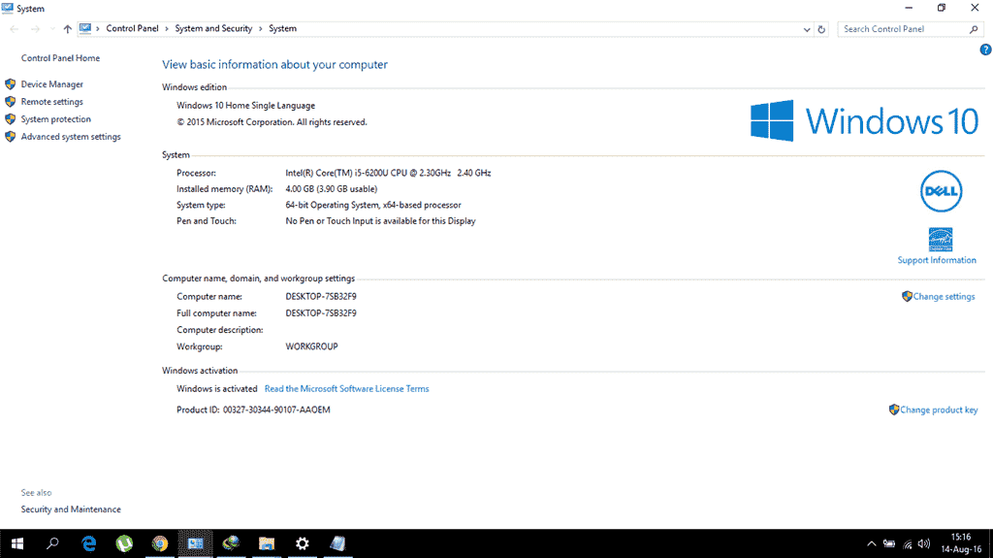Open the notebook app taskbar icon
The height and width of the screenshot is (558, 993).
point(337,543)
